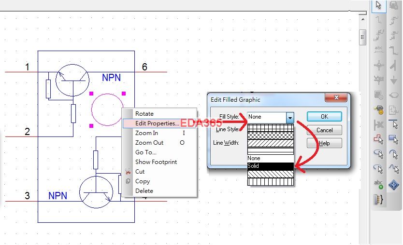Choose the Place Ellipse tool
This screenshot has width=403, height=245.
pos(379,154)
